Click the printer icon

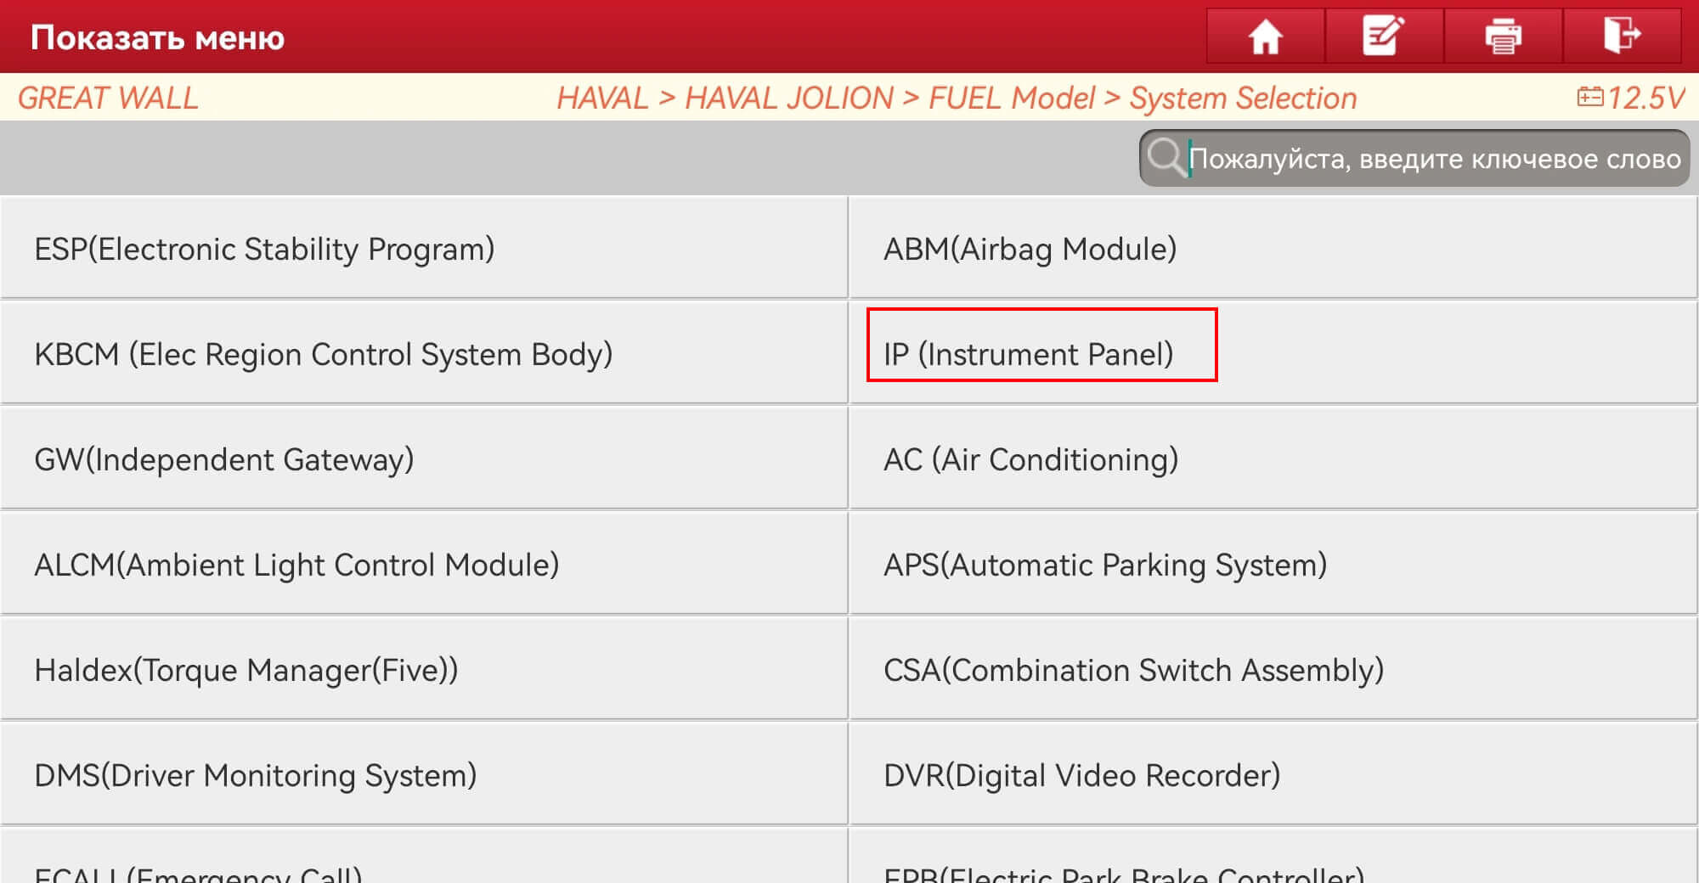point(1503,37)
